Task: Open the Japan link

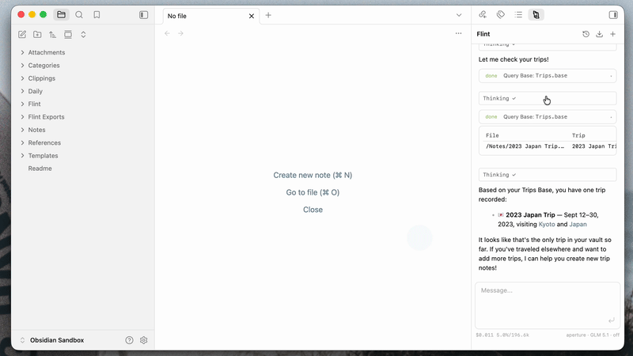Action: point(578,225)
